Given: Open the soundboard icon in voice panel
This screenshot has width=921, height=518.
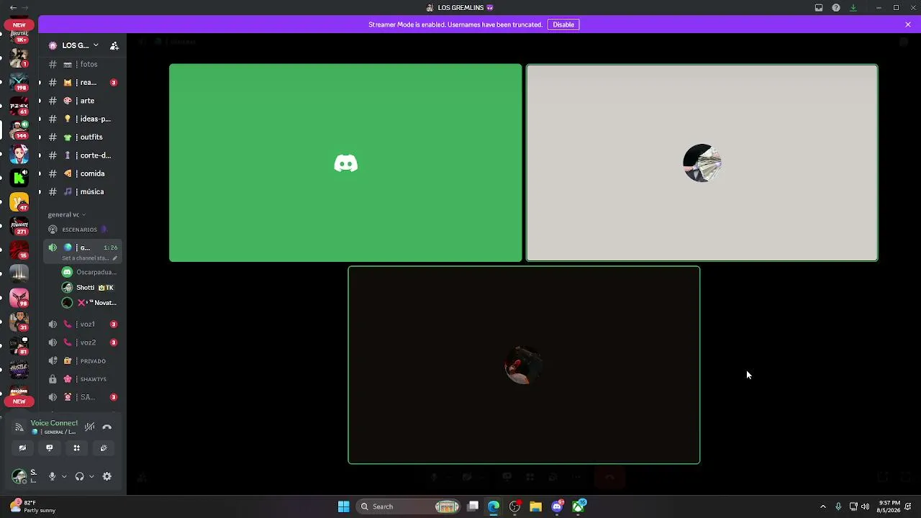Looking at the screenshot, I should click(104, 448).
